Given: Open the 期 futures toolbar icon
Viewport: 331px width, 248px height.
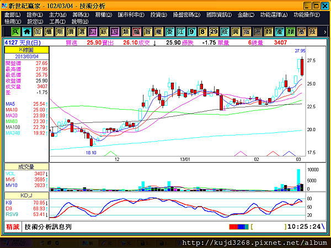Looking at the screenshot, I should tap(60, 31).
